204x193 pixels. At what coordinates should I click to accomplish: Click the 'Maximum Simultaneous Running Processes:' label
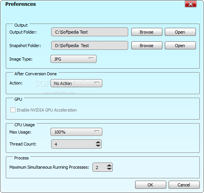tap(49, 167)
